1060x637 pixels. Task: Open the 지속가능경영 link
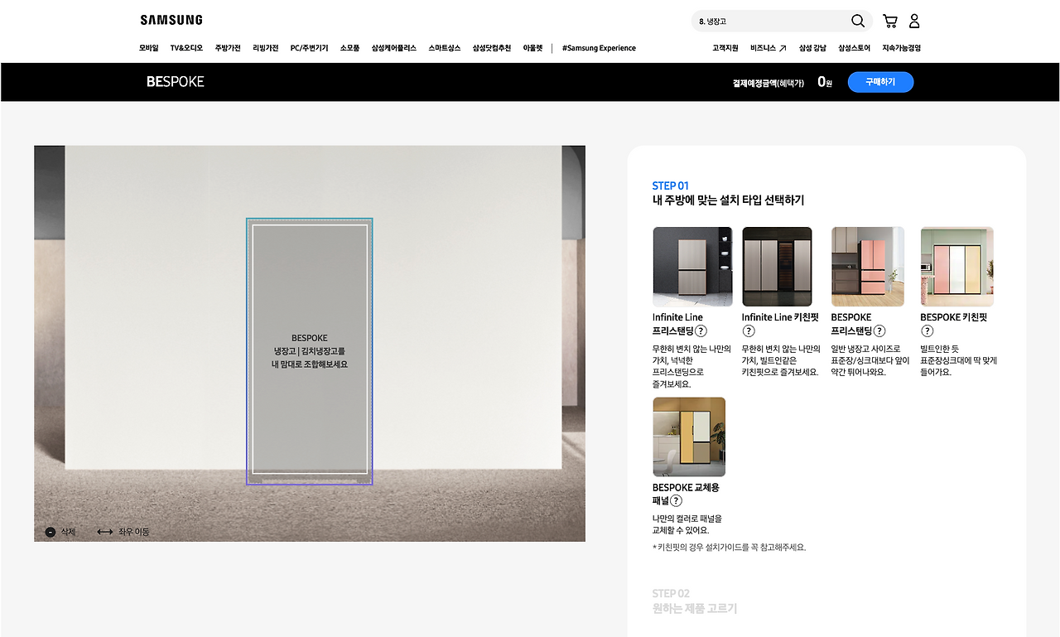click(901, 48)
